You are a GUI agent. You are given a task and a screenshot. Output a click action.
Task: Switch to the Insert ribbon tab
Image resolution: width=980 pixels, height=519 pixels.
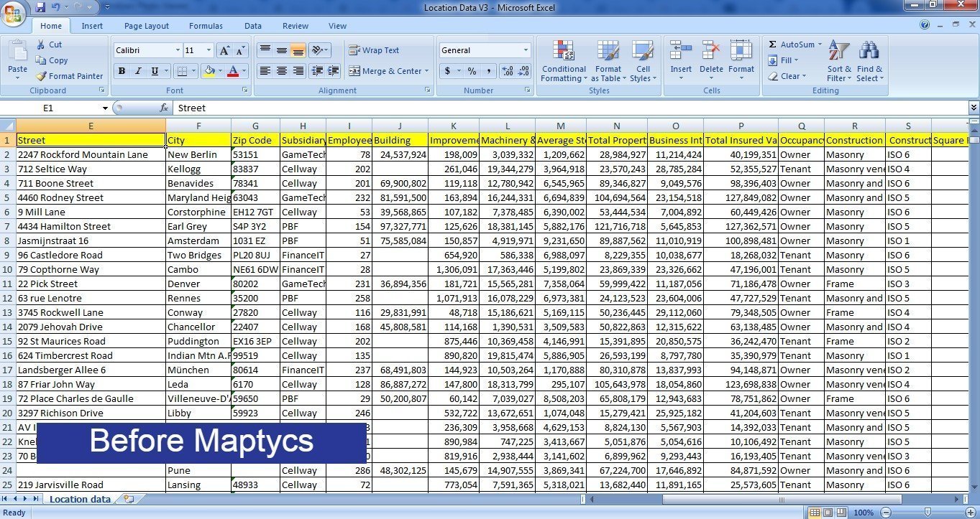(92, 26)
